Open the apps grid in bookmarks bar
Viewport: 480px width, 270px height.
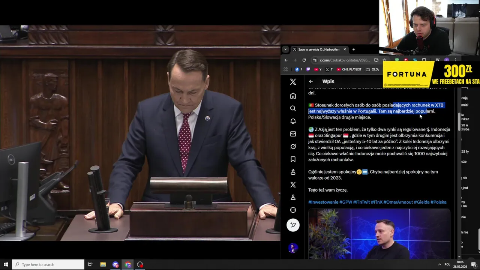(285, 69)
